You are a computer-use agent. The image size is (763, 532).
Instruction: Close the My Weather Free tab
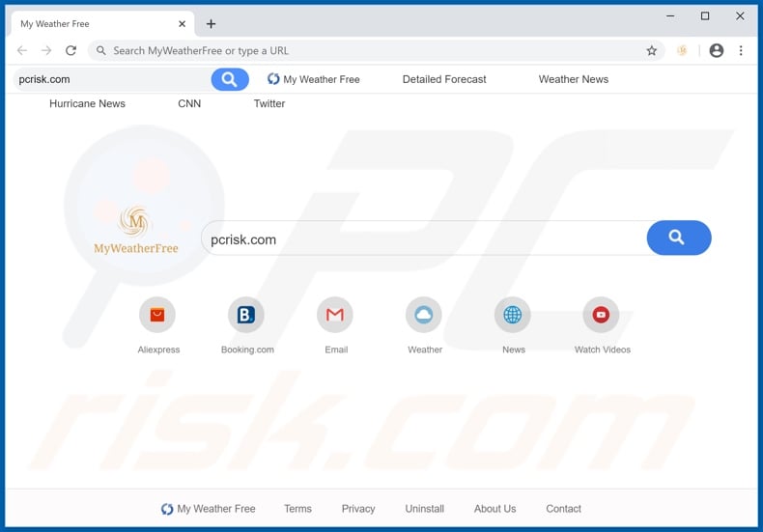tap(182, 24)
